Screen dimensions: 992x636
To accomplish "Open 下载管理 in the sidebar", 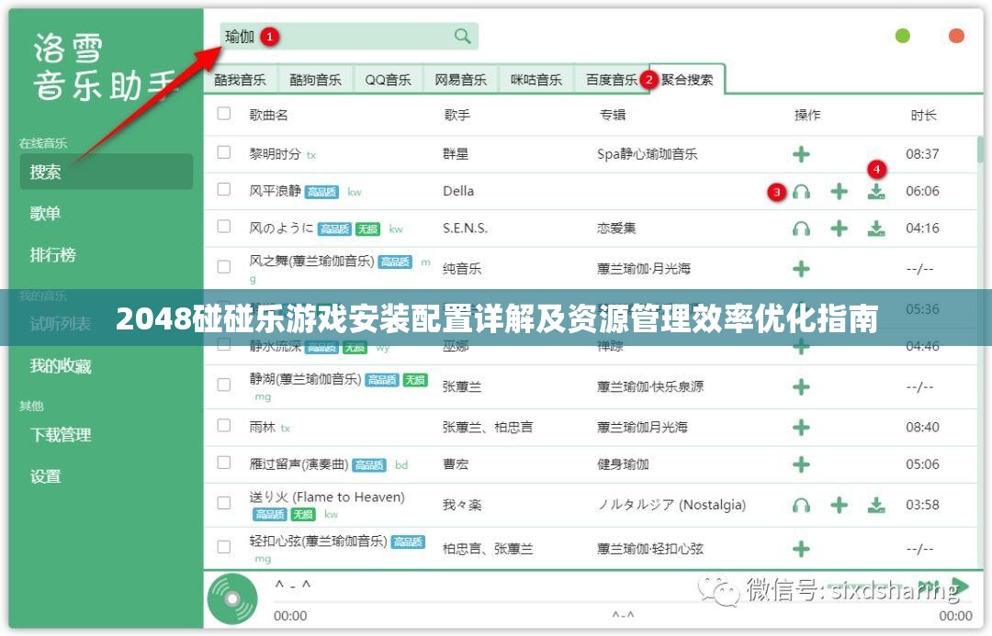I will point(61,435).
